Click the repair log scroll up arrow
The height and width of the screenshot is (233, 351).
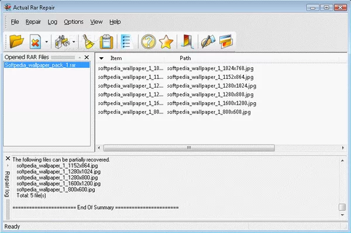pyautogui.click(x=342, y=161)
